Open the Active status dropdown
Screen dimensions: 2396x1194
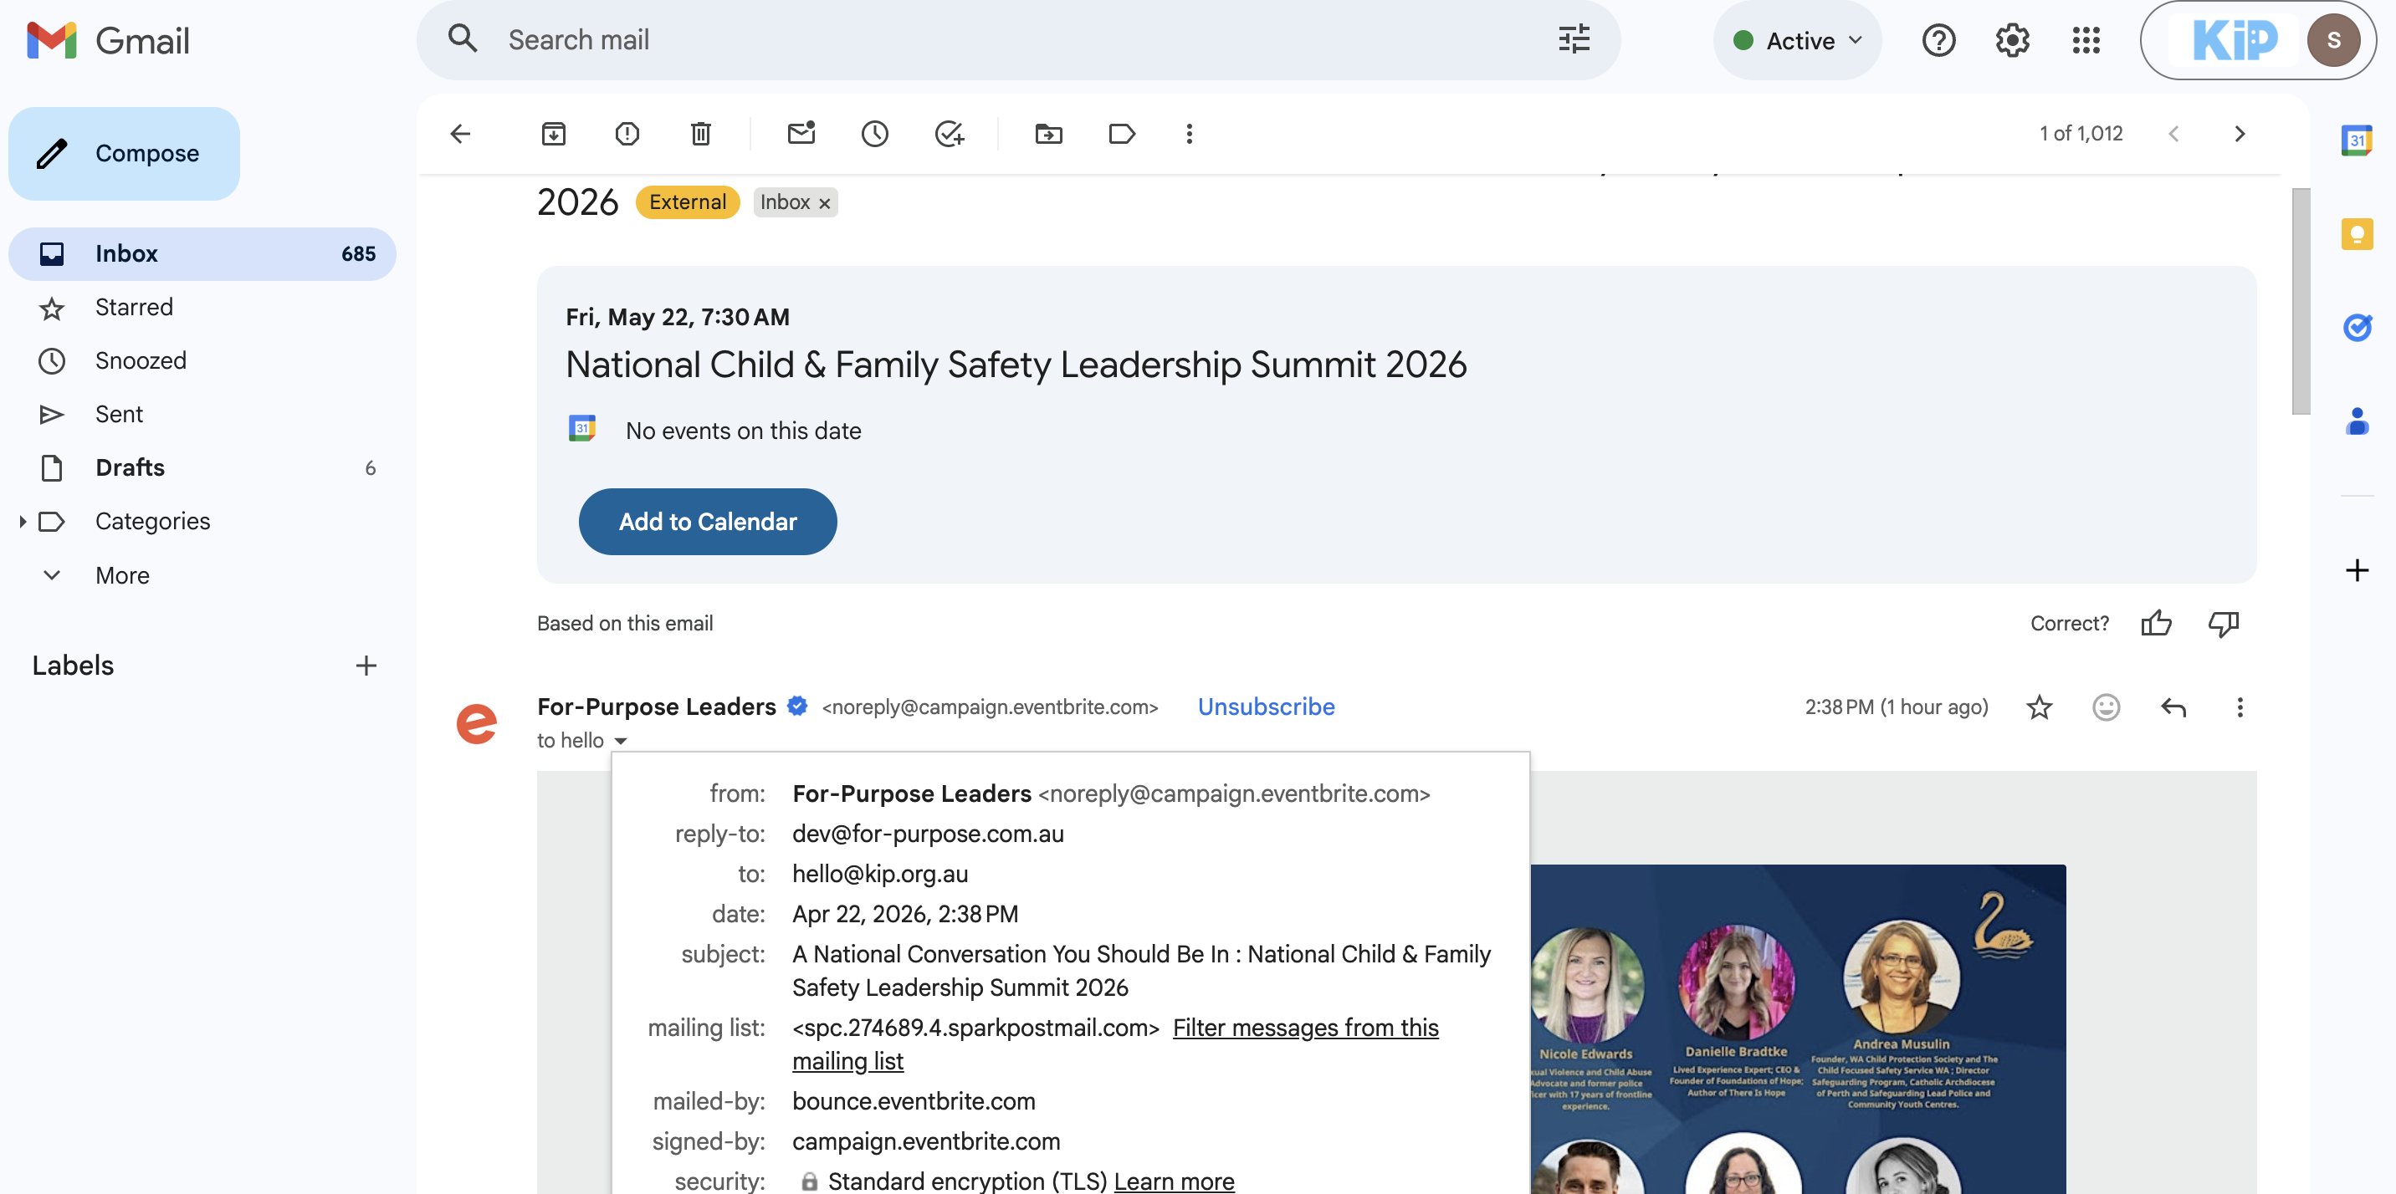[1798, 41]
